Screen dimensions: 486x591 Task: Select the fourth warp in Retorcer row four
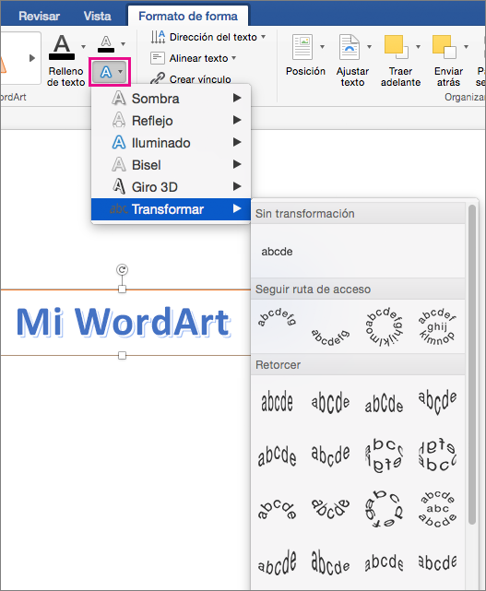click(x=437, y=562)
